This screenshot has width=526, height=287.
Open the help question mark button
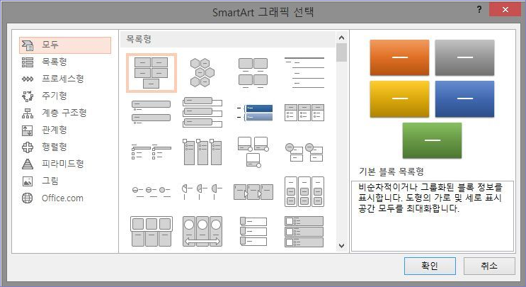(479, 9)
